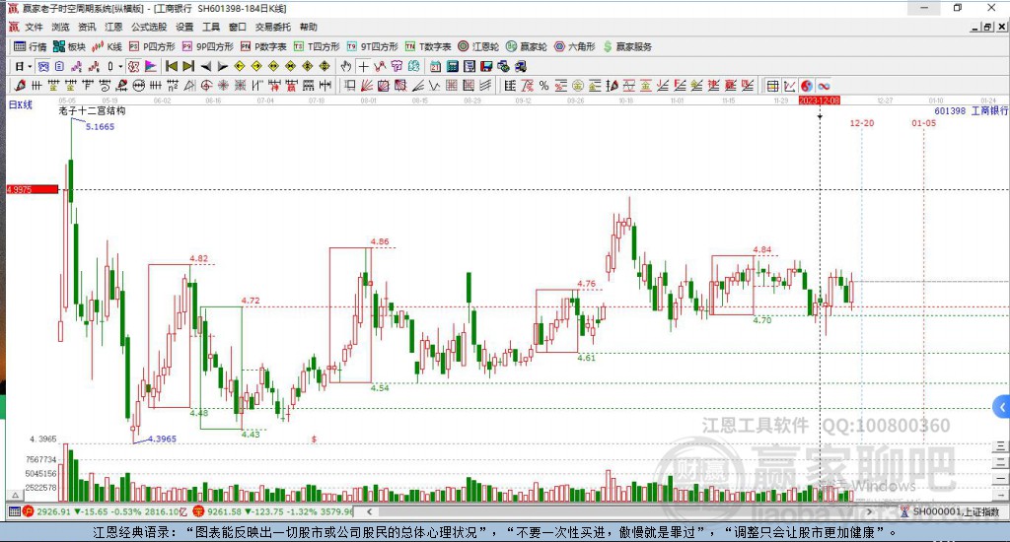Open the 公式选股 menu

[x=149, y=27]
